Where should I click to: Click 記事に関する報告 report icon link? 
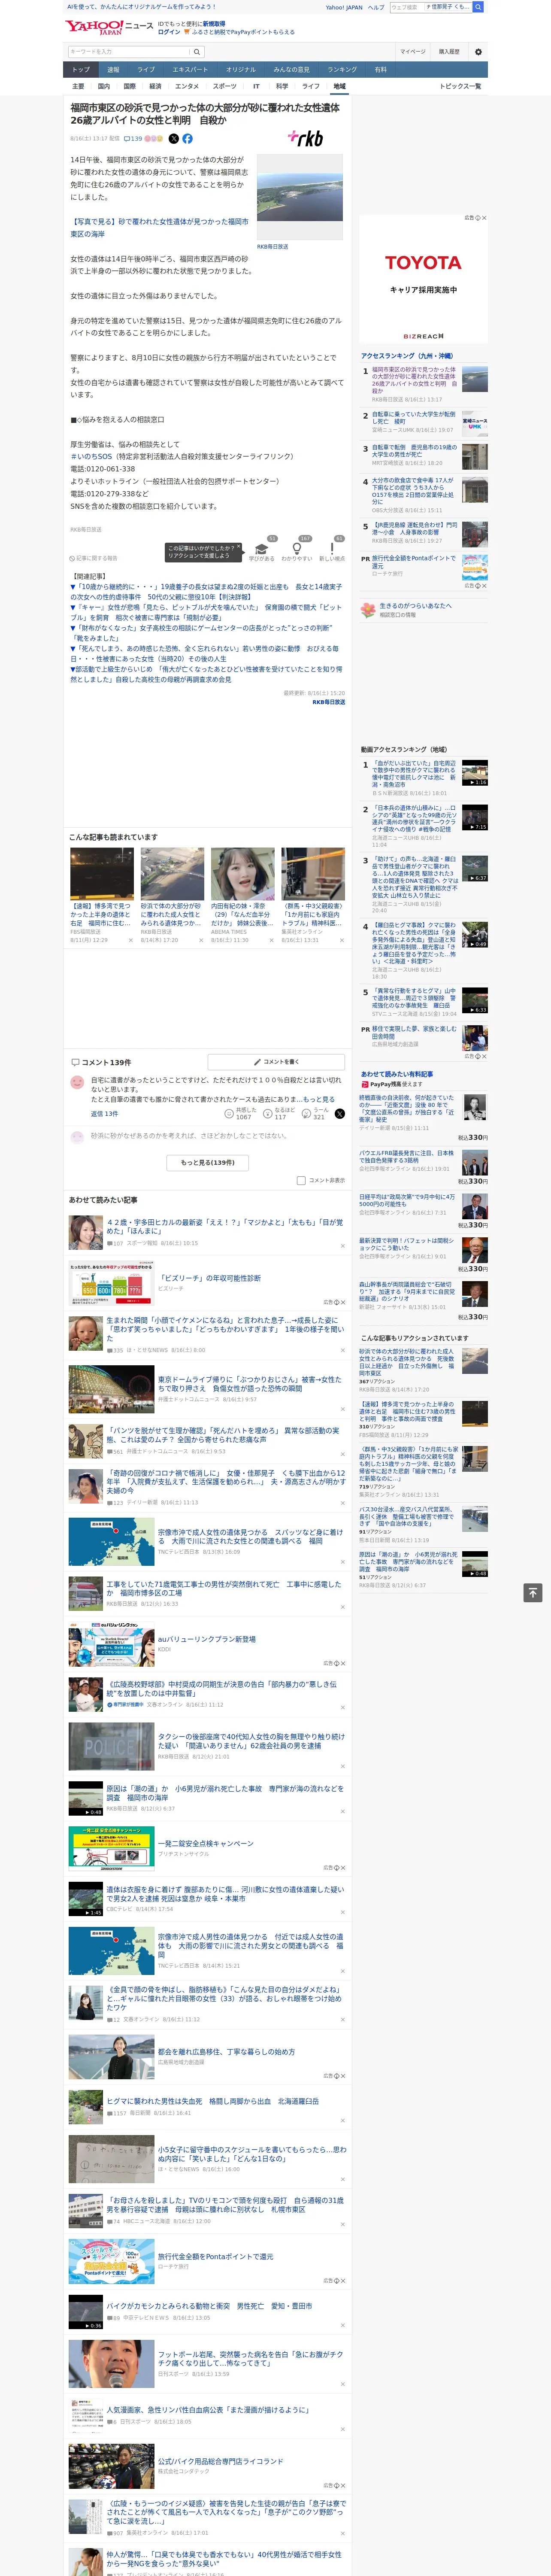(94, 558)
